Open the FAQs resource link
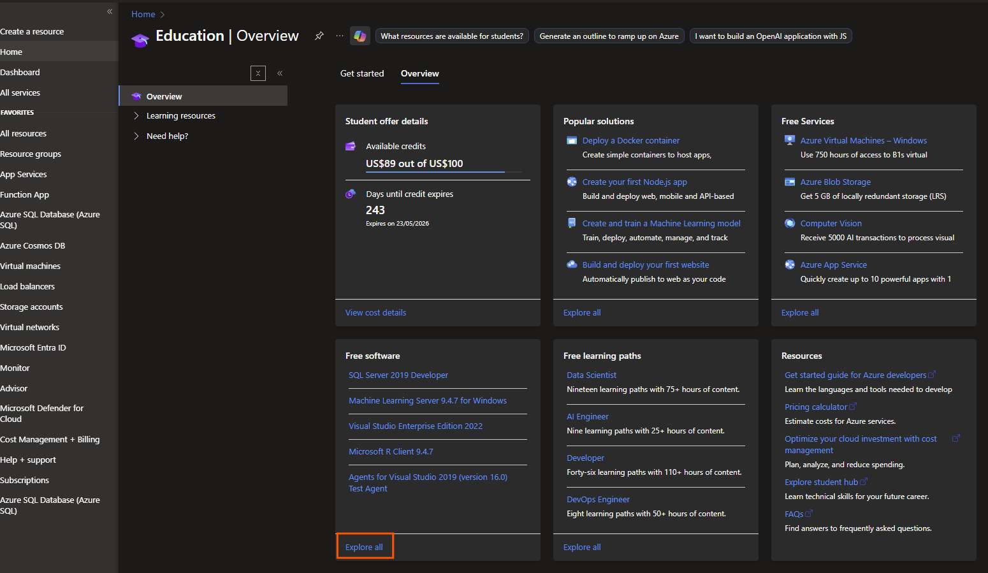Image resolution: width=988 pixels, height=573 pixels. click(x=798, y=514)
